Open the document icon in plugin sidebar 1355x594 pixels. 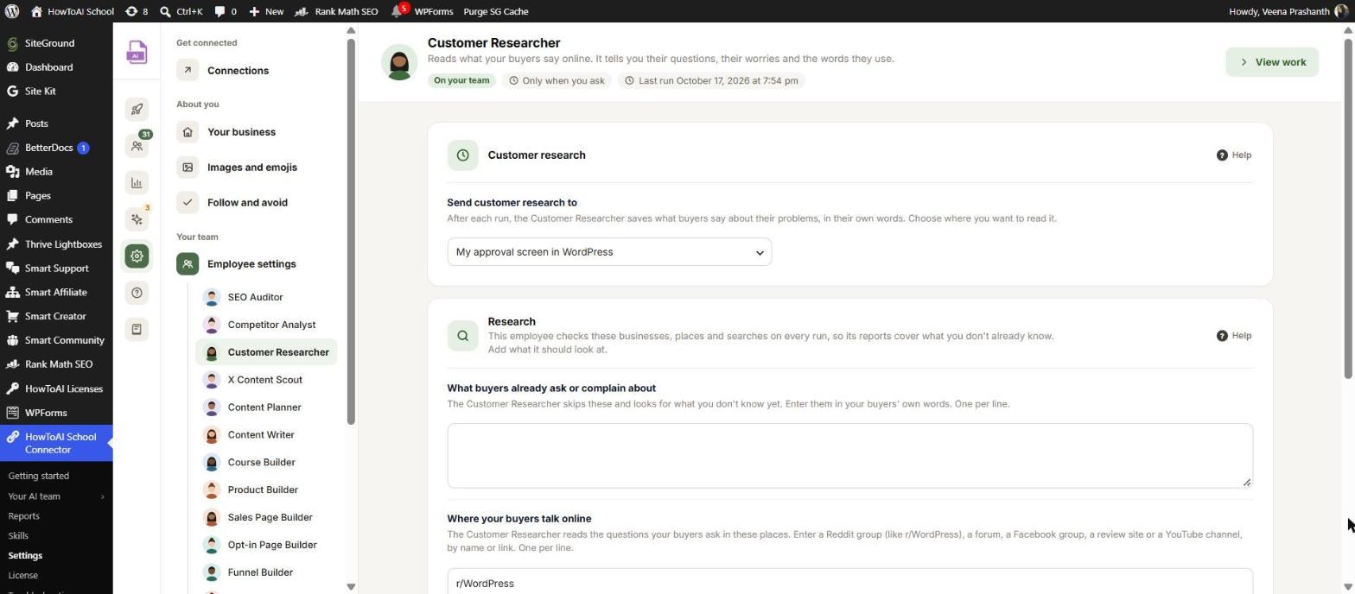click(x=137, y=329)
